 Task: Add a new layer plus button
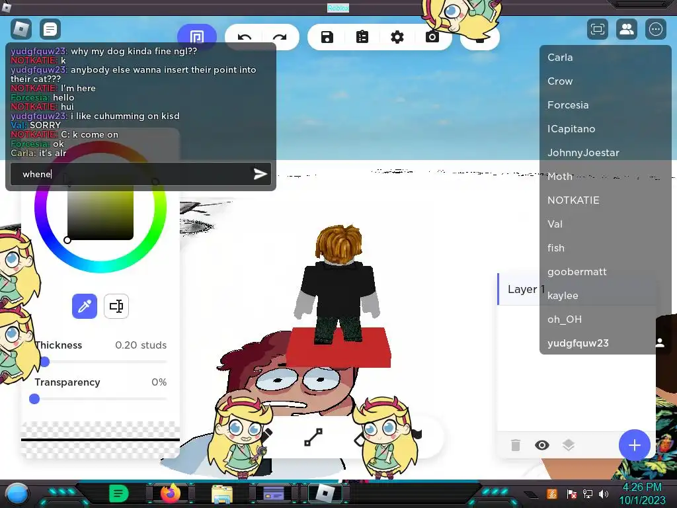tap(634, 445)
